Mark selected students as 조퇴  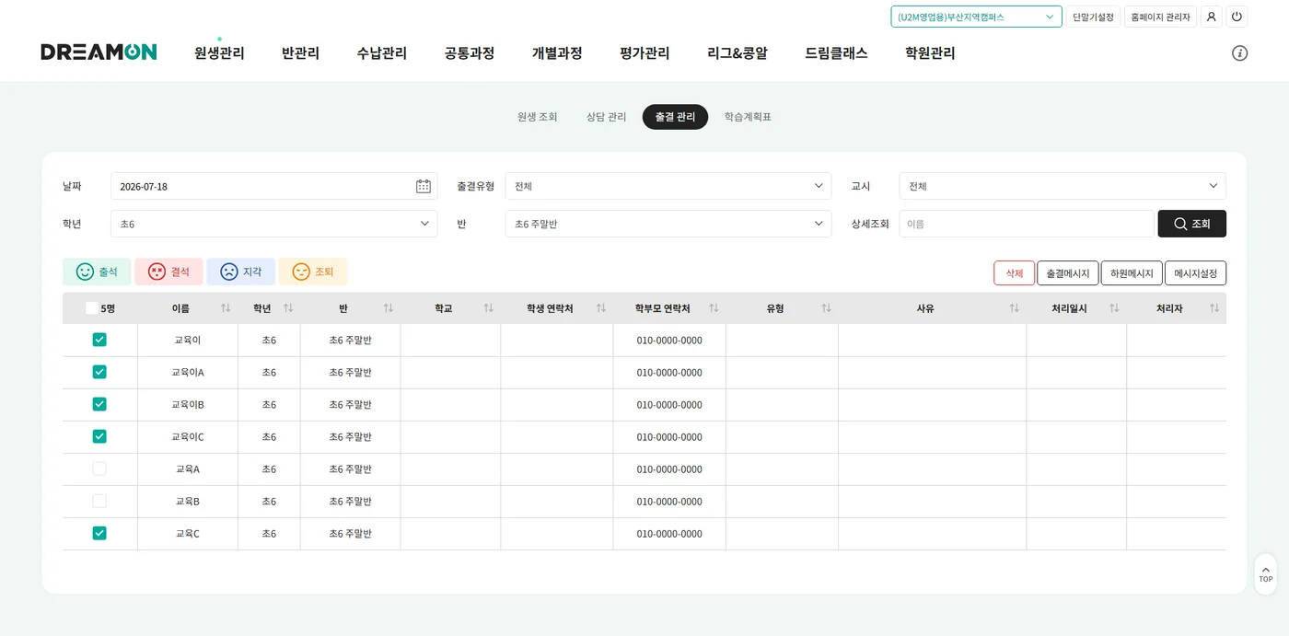313,272
